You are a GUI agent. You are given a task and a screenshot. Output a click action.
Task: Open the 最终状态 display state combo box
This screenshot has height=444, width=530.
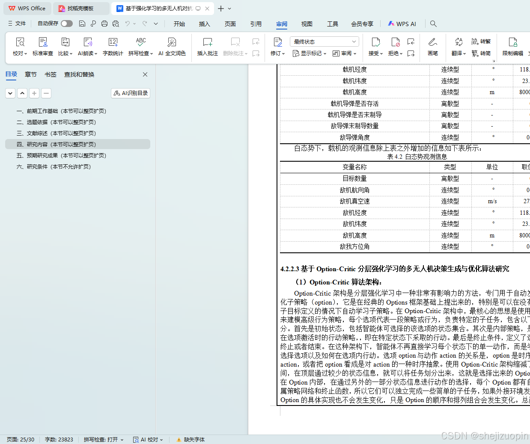(324, 41)
